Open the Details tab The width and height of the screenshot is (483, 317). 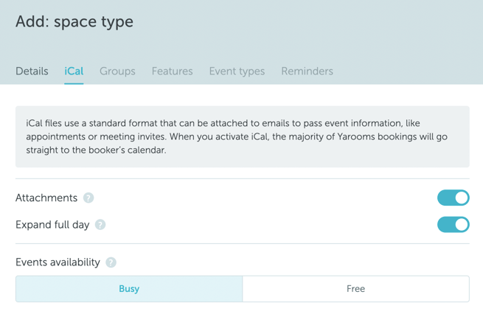tap(32, 72)
